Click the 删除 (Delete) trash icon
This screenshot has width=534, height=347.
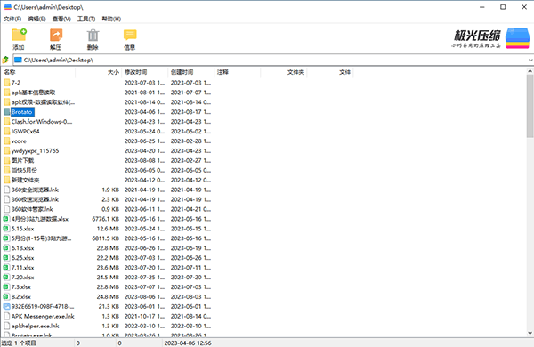[93, 35]
